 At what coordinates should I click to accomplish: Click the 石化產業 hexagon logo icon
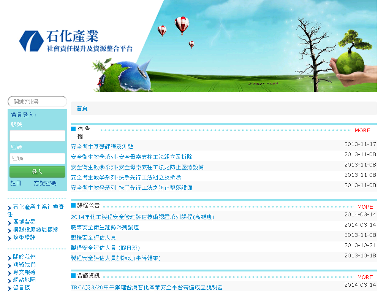[31, 41]
